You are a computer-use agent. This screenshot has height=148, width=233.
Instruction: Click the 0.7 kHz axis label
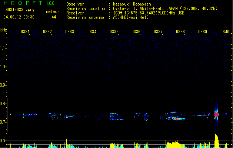pyautogui.click(x=3, y=122)
